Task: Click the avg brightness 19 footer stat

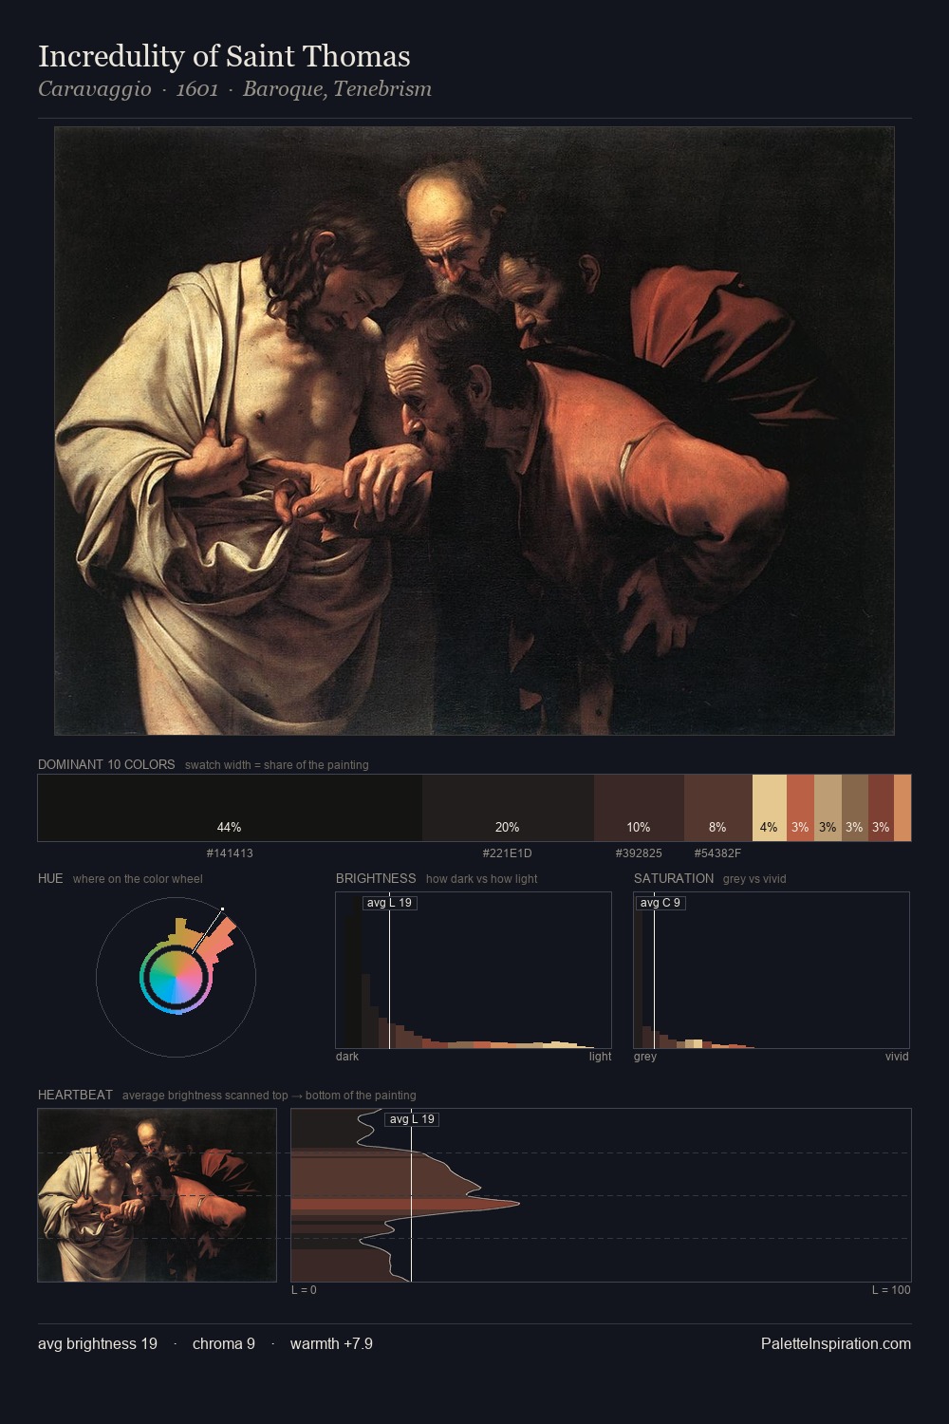Action: pos(98,1343)
